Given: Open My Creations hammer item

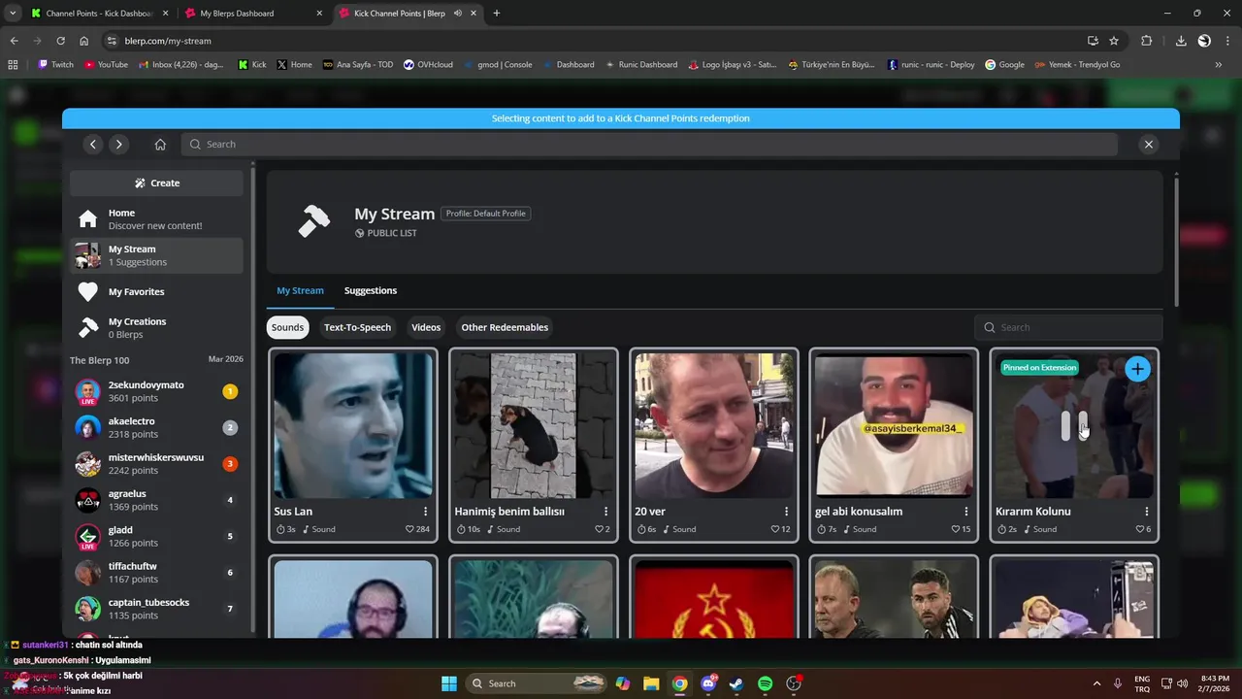Looking at the screenshot, I should click(x=156, y=327).
